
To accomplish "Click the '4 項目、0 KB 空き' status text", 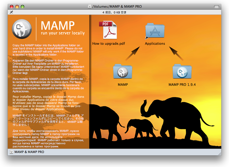I will pos(114,12).
